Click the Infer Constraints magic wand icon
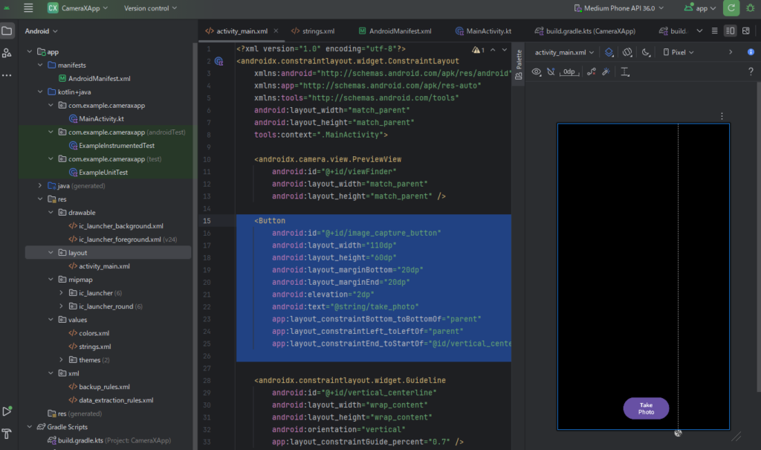761x450 pixels. click(606, 72)
